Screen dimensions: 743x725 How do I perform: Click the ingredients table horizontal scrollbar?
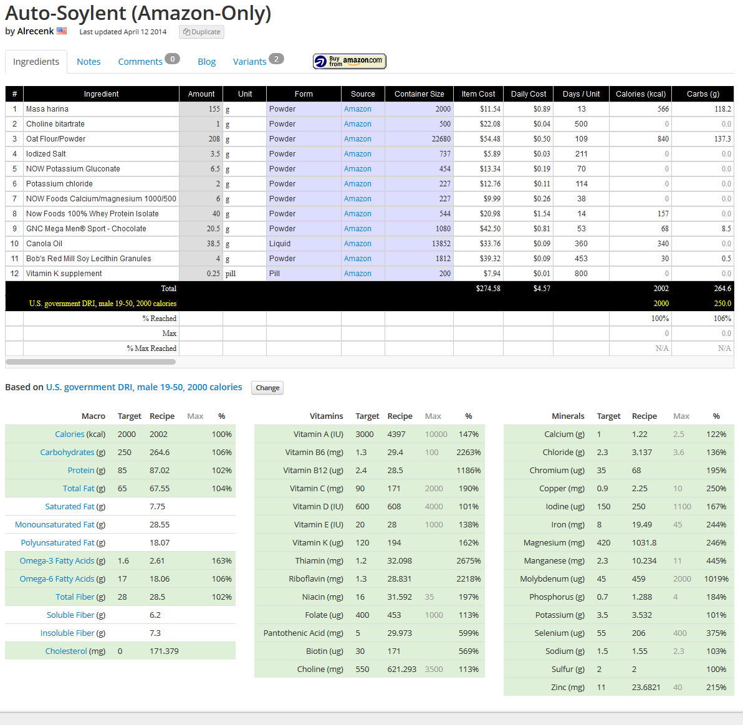point(90,362)
